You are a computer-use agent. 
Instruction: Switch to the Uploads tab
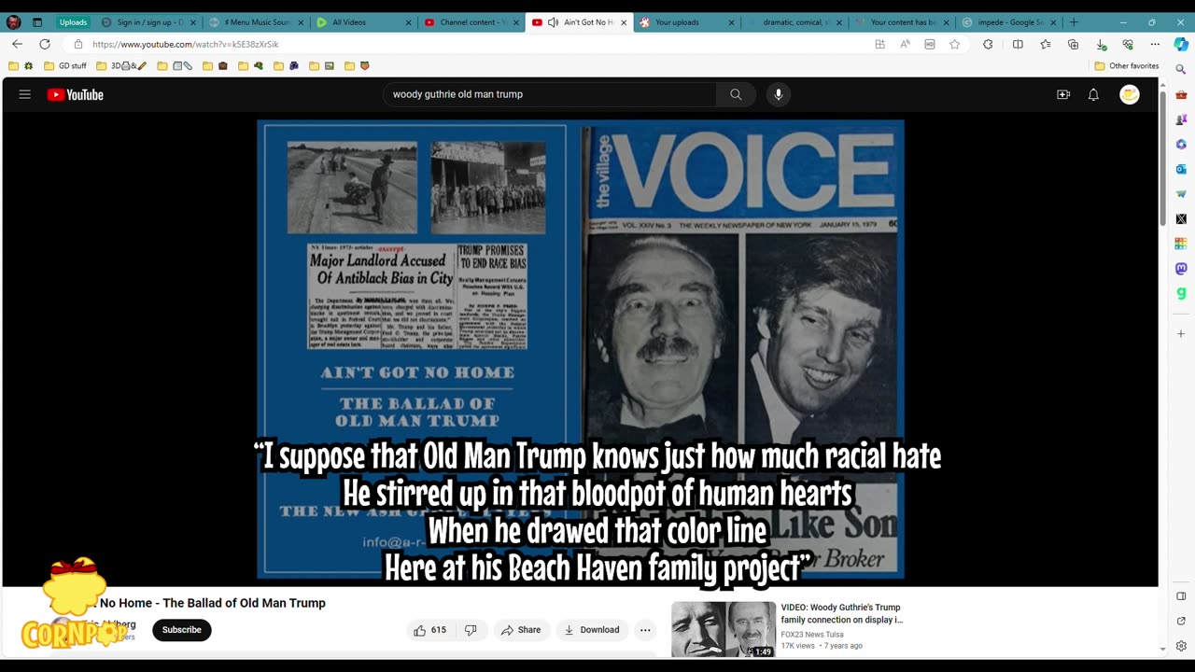(x=73, y=22)
